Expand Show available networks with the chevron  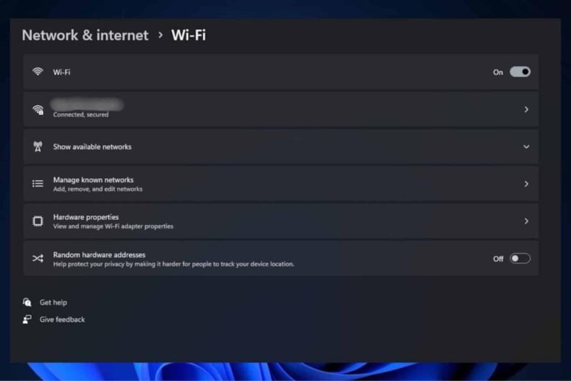[526, 147]
